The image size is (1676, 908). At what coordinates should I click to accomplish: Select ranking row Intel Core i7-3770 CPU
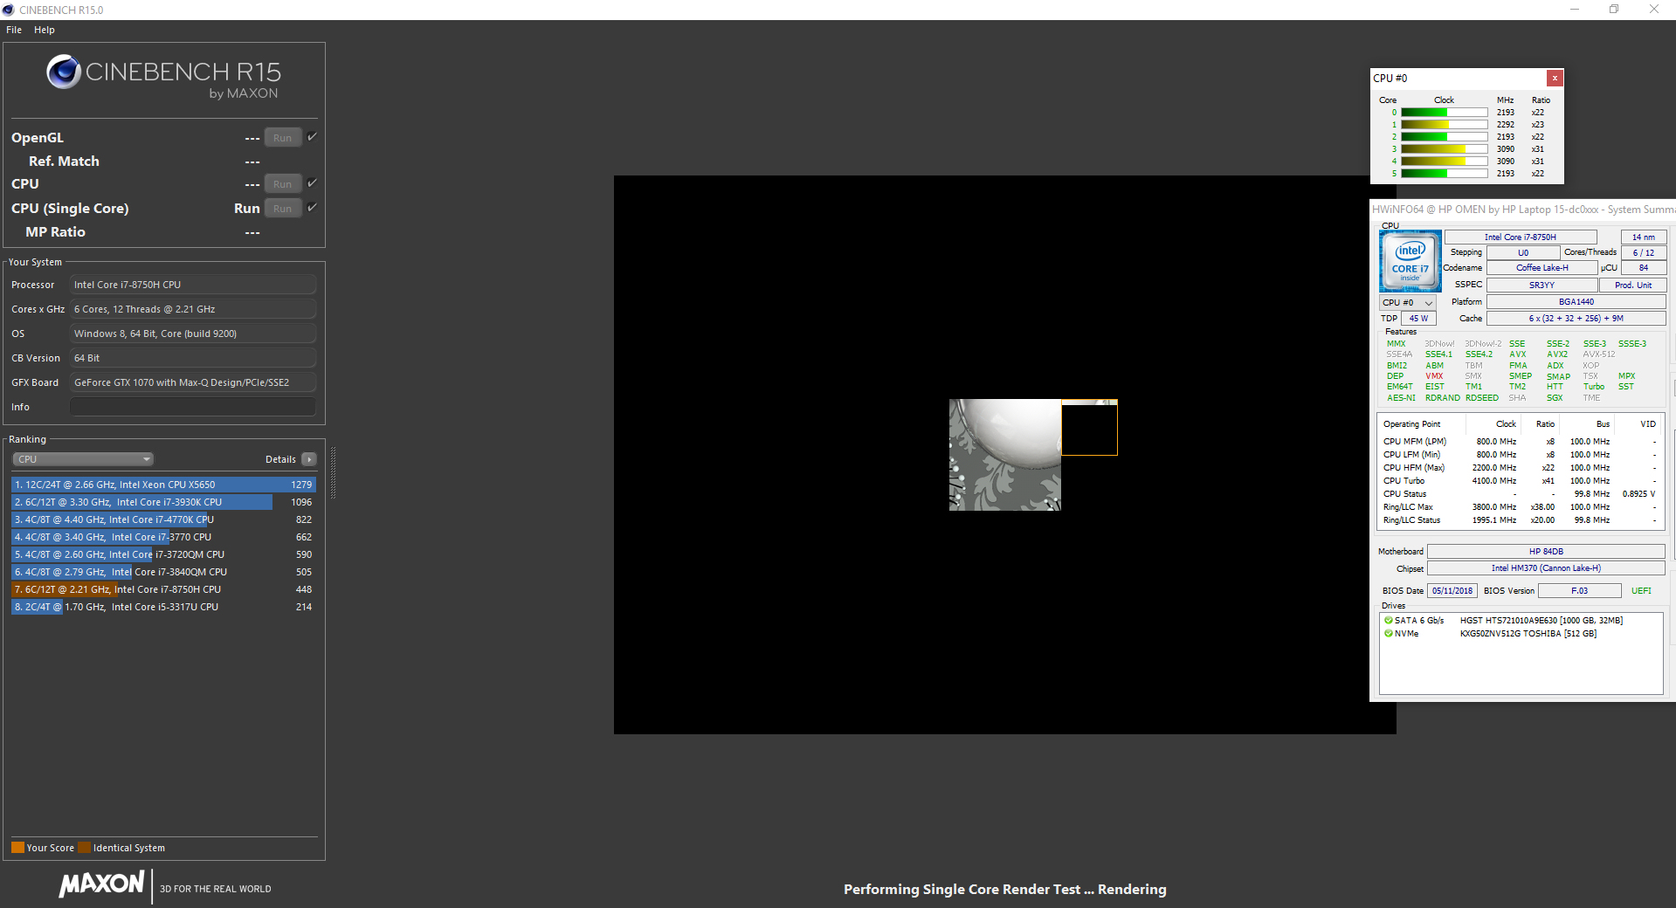pyautogui.click(x=163, y=537)
